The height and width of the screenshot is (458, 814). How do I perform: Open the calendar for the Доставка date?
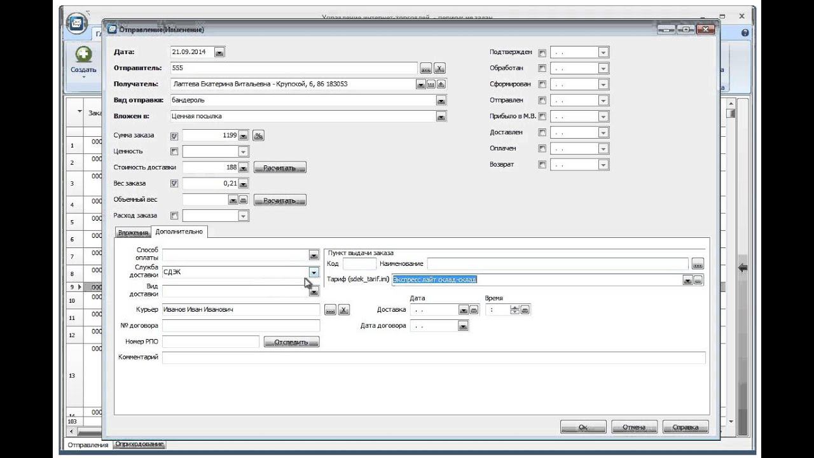(464, 310)
